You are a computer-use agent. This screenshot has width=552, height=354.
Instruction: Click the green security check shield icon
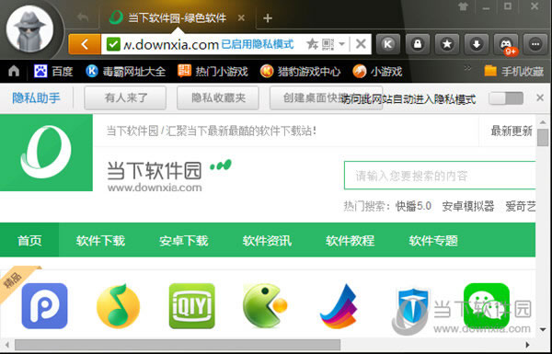(113, 44)
